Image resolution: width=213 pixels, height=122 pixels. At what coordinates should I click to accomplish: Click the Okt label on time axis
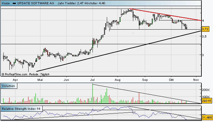pyautogui.click(x=171, y=80)
